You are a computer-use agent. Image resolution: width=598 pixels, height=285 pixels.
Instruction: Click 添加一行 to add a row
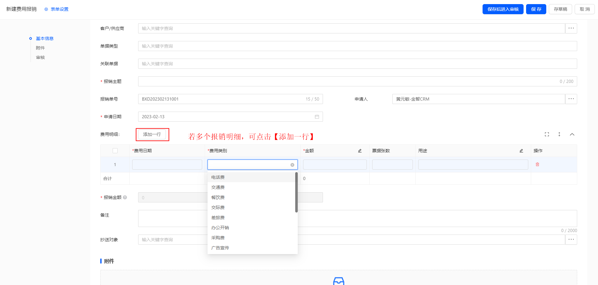[152, 134]
